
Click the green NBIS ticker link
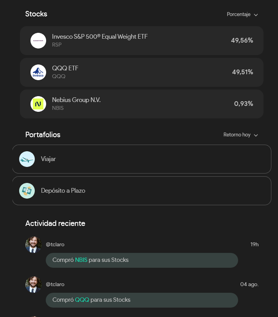point(81,260)
